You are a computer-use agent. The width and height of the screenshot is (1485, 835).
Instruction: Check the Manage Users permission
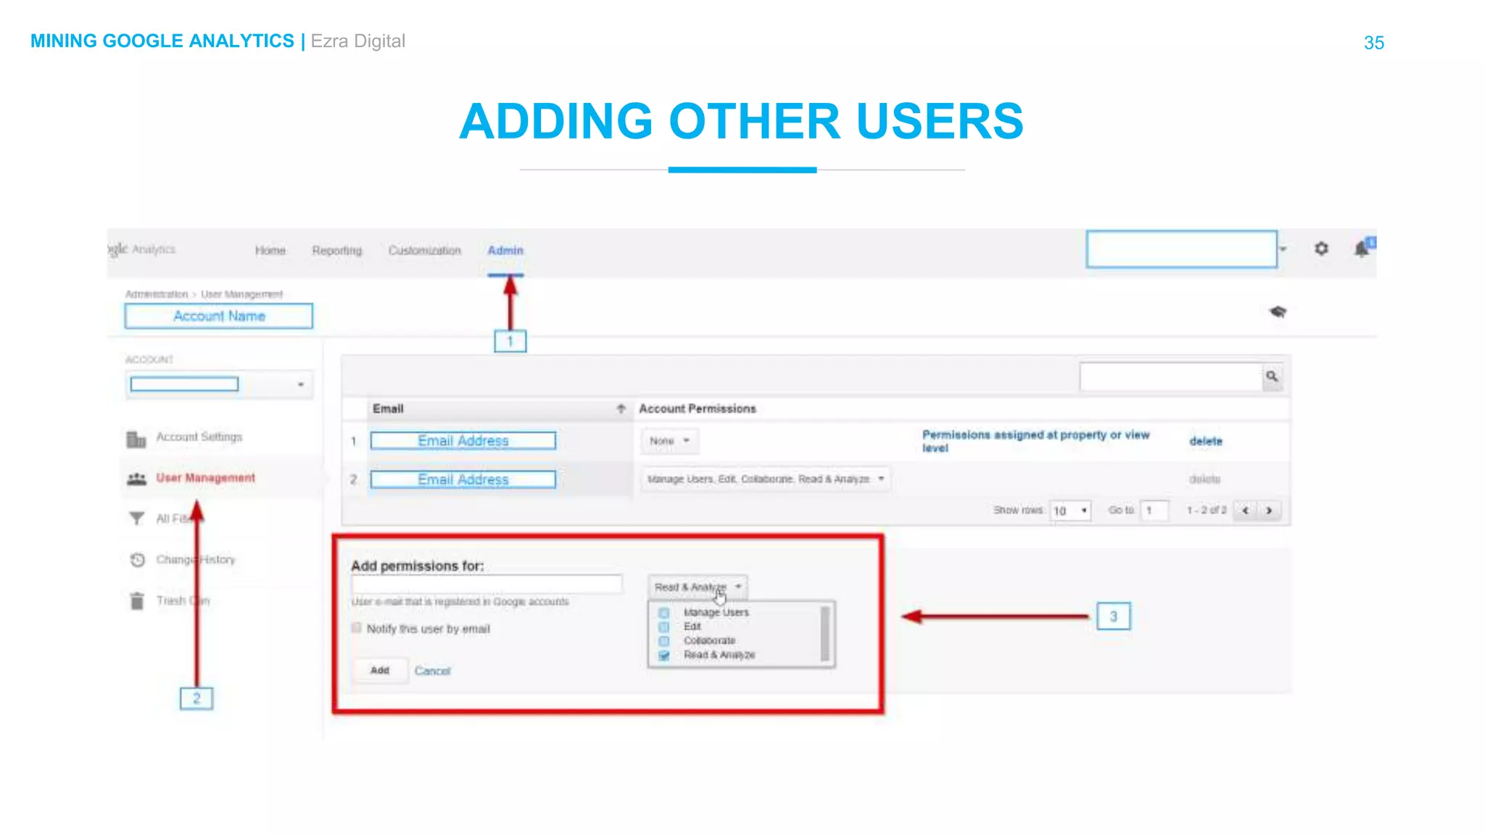[663, 613]
